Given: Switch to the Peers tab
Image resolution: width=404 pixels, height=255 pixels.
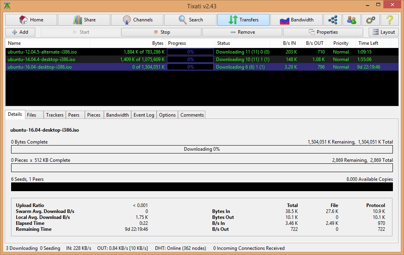Looking at the screenshot, I should point(75,115).
